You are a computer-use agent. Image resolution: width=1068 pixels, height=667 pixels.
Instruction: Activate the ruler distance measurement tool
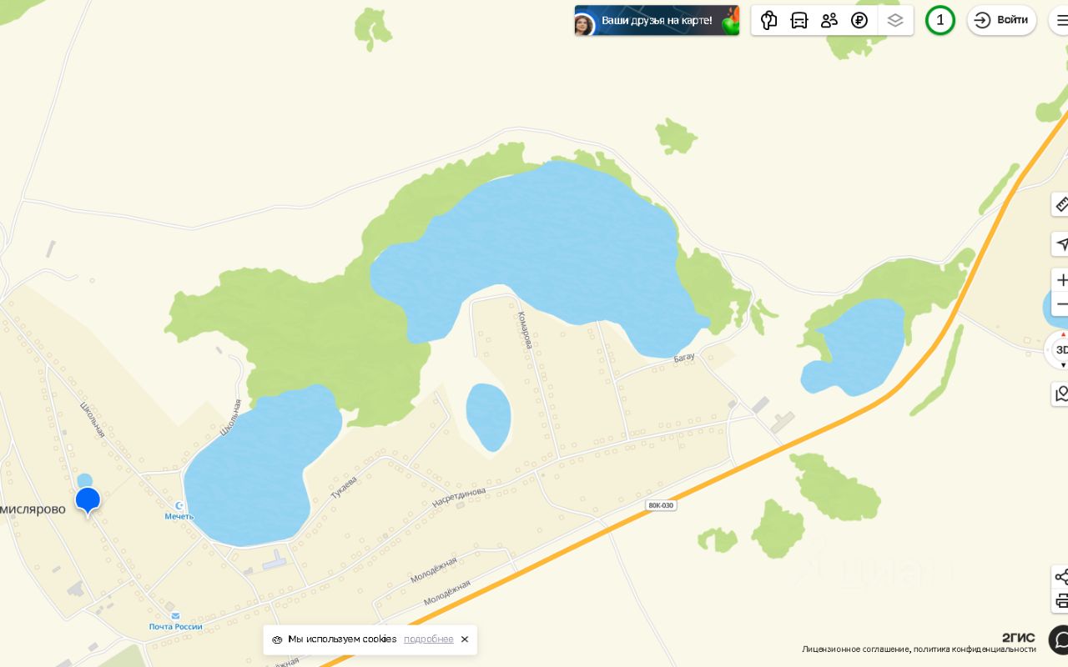pos(1061,203)
